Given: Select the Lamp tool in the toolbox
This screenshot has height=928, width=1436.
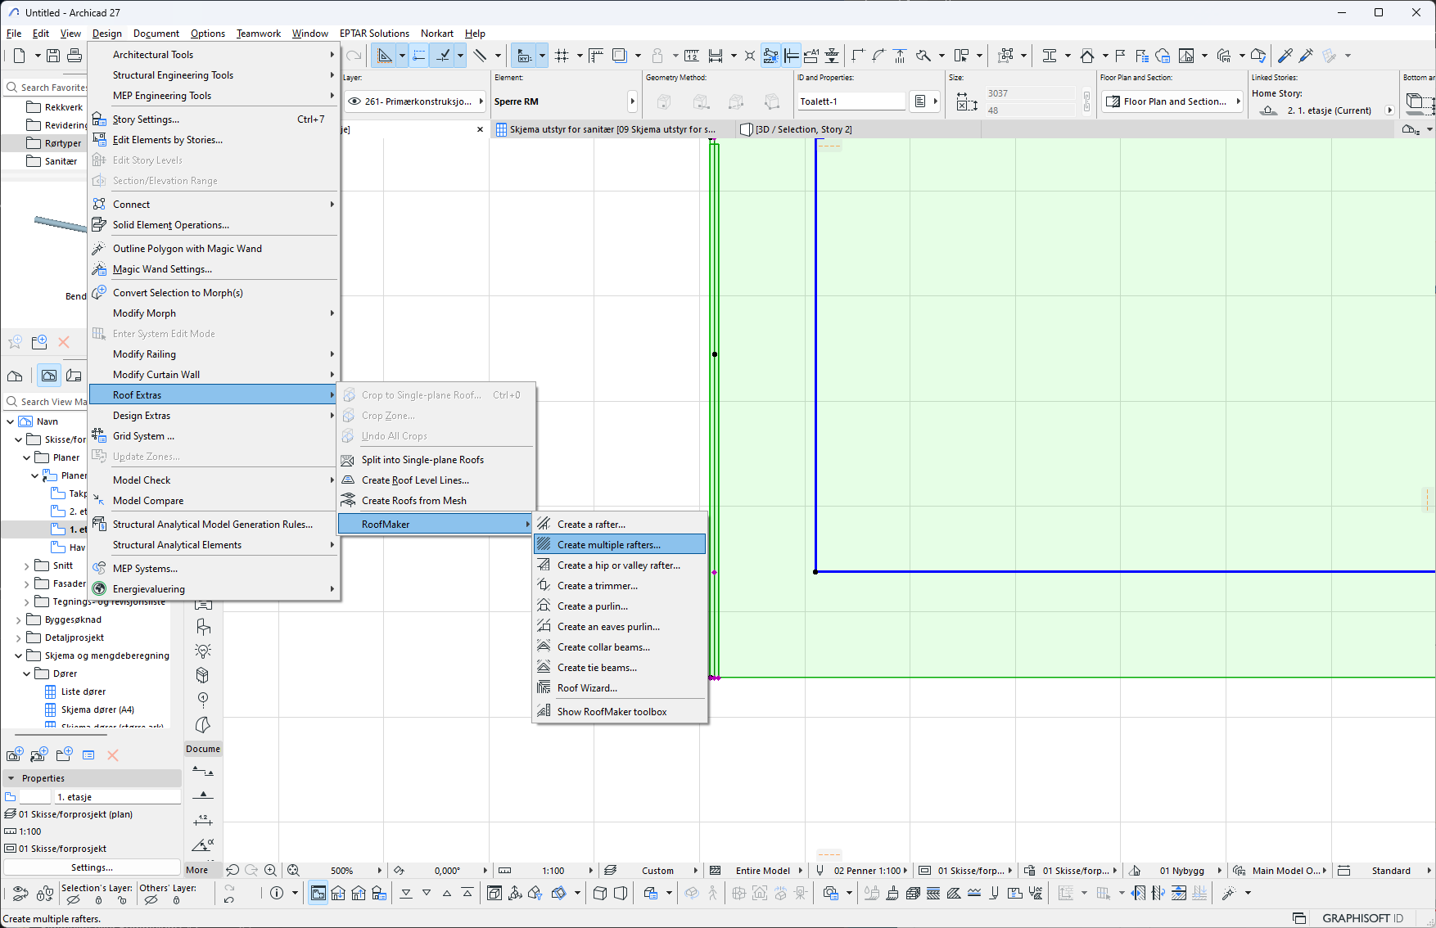Looking at the screenshot, I should tap(203, 651).
